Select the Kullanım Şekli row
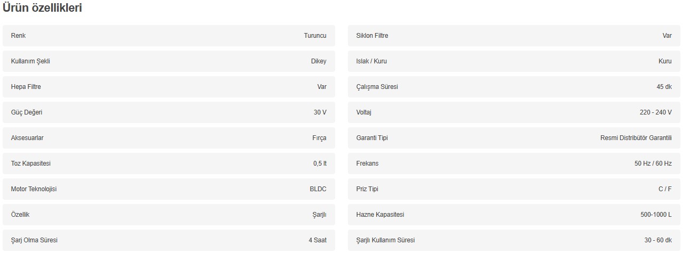This screenshot has height=253, width=690. 169,61
